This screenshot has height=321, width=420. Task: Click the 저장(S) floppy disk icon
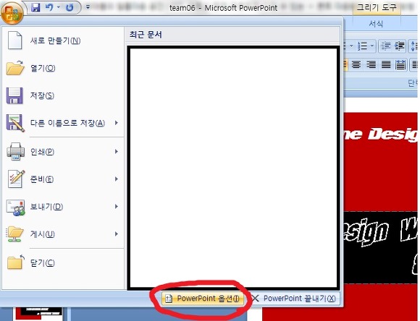click(14, 95)
